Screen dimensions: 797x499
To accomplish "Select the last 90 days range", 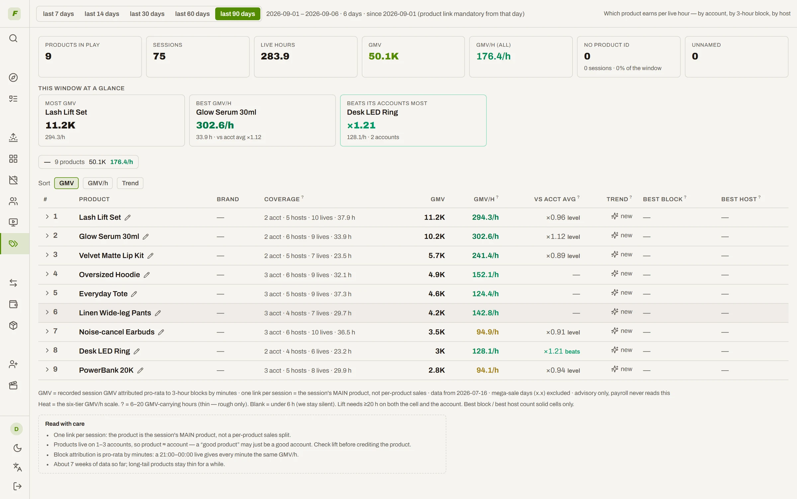I will point(237,14).
